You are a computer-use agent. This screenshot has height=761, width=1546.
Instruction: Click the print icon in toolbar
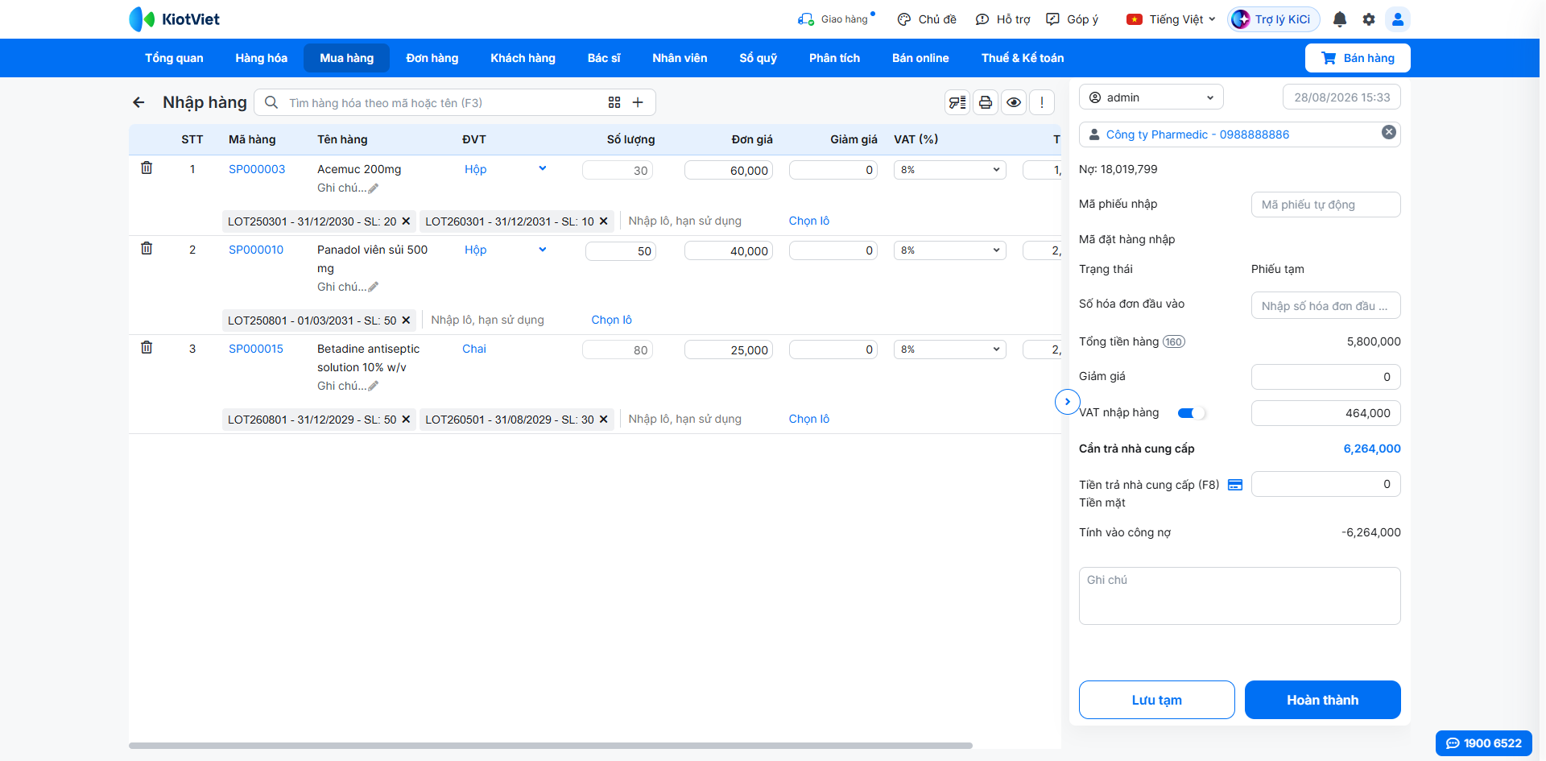(x=986, y=102)
